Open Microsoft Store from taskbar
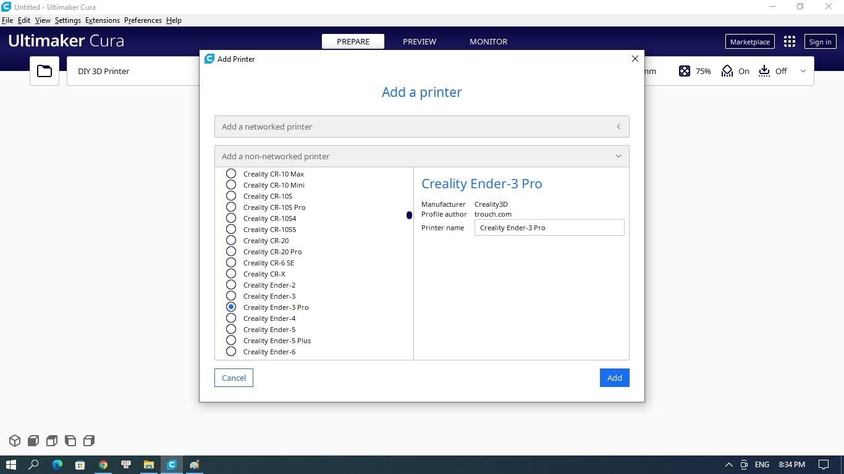The width and height of the screenshot is (844, 474). coord(80,465)
